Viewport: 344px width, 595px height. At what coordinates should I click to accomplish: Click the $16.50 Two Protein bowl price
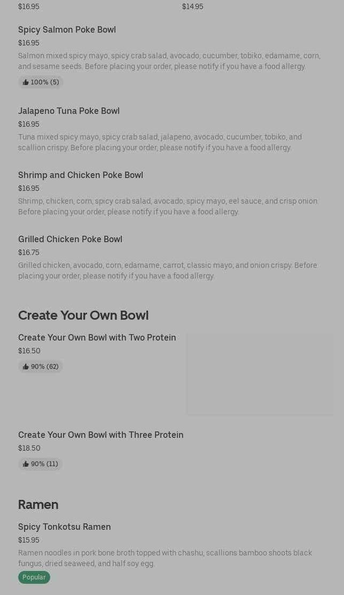(29, 351)
